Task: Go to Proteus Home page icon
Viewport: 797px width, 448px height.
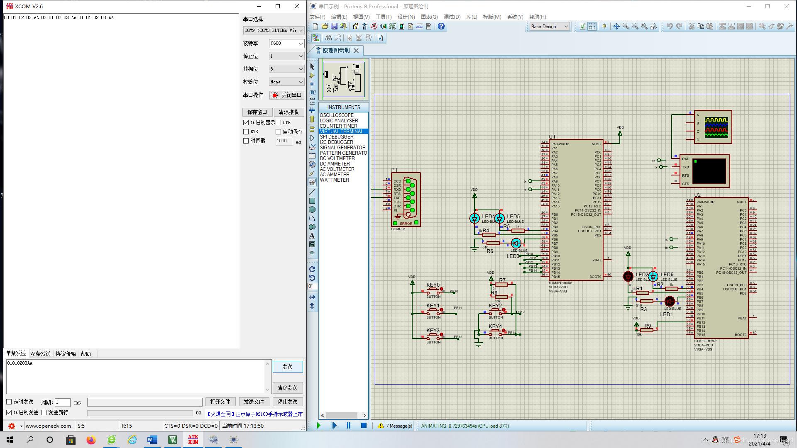Action: 356,27
